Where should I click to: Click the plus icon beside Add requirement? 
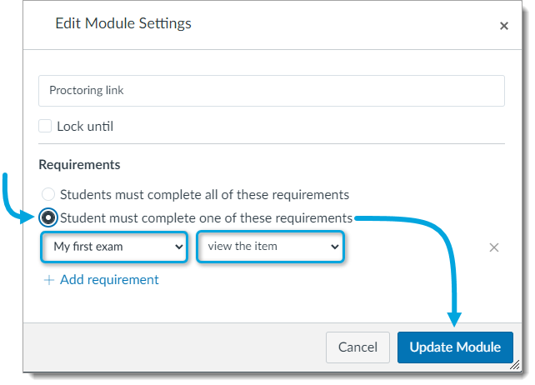pyautogui.click(x=49, y=280)
